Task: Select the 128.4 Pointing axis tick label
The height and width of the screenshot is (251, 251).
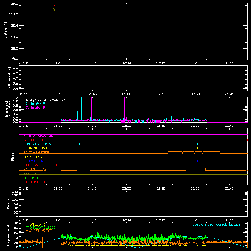Action: 13,37
